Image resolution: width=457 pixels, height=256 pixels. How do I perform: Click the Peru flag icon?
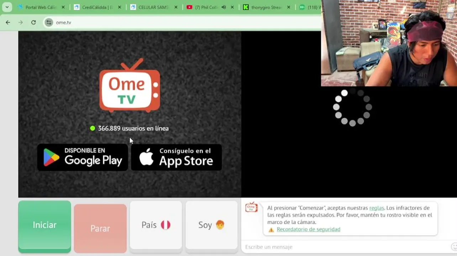coord(166,225)
